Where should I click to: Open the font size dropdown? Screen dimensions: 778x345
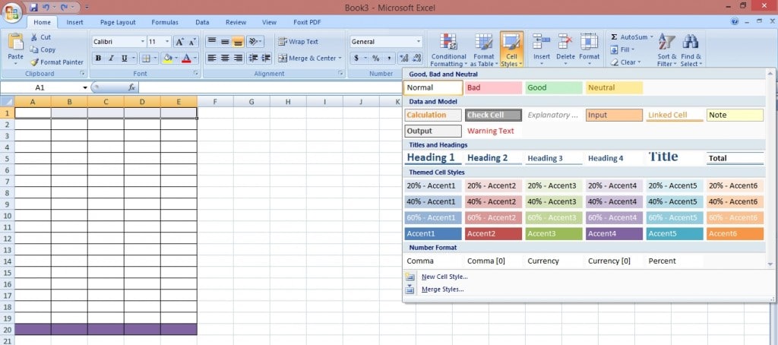tap(167, 42)
